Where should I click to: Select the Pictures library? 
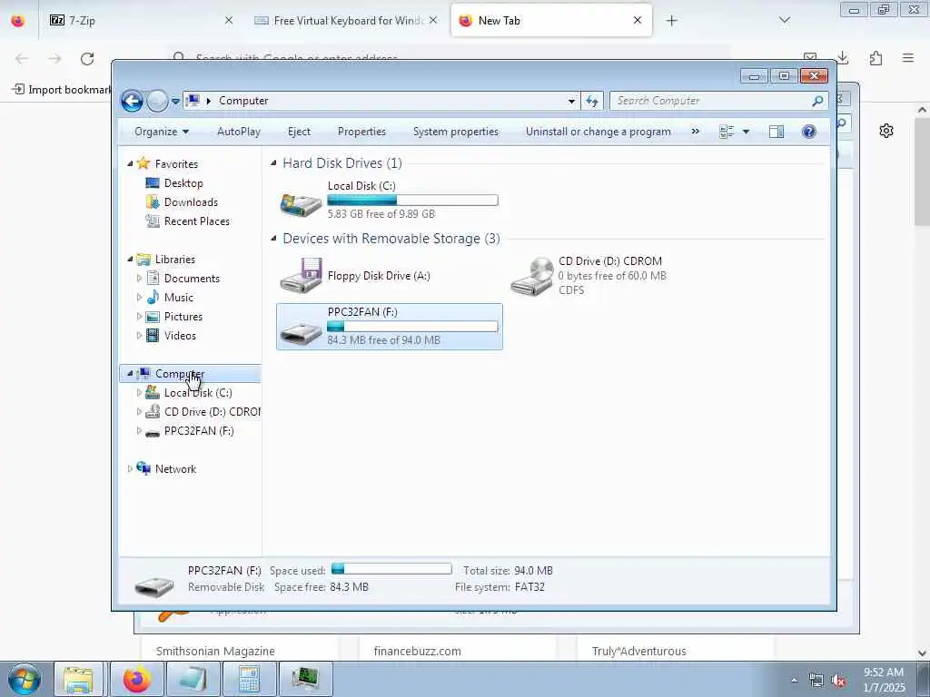tap(183, 317)
